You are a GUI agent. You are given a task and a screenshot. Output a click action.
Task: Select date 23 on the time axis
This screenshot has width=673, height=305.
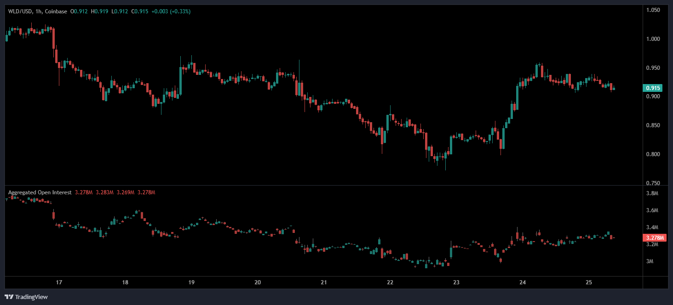pyautogui.click(x=456, y=282)
